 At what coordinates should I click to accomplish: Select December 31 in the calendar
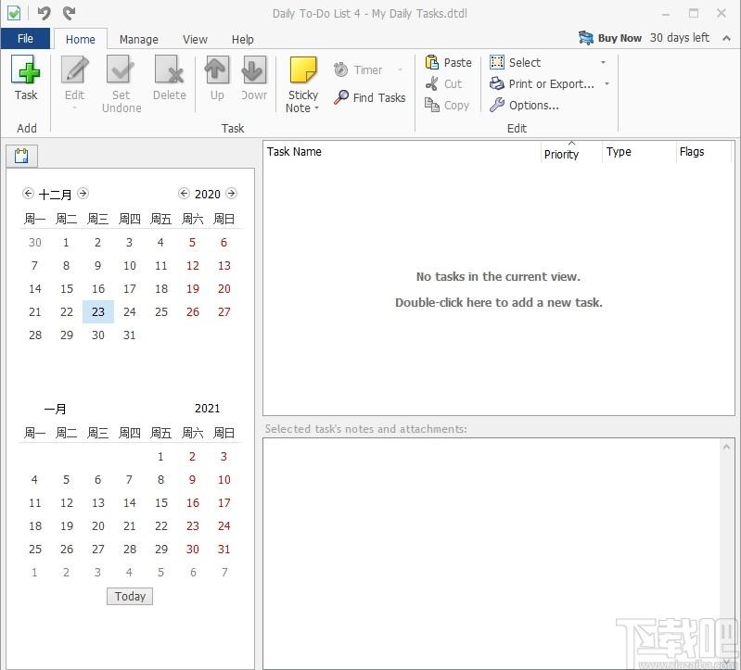[x=130, y=335]
